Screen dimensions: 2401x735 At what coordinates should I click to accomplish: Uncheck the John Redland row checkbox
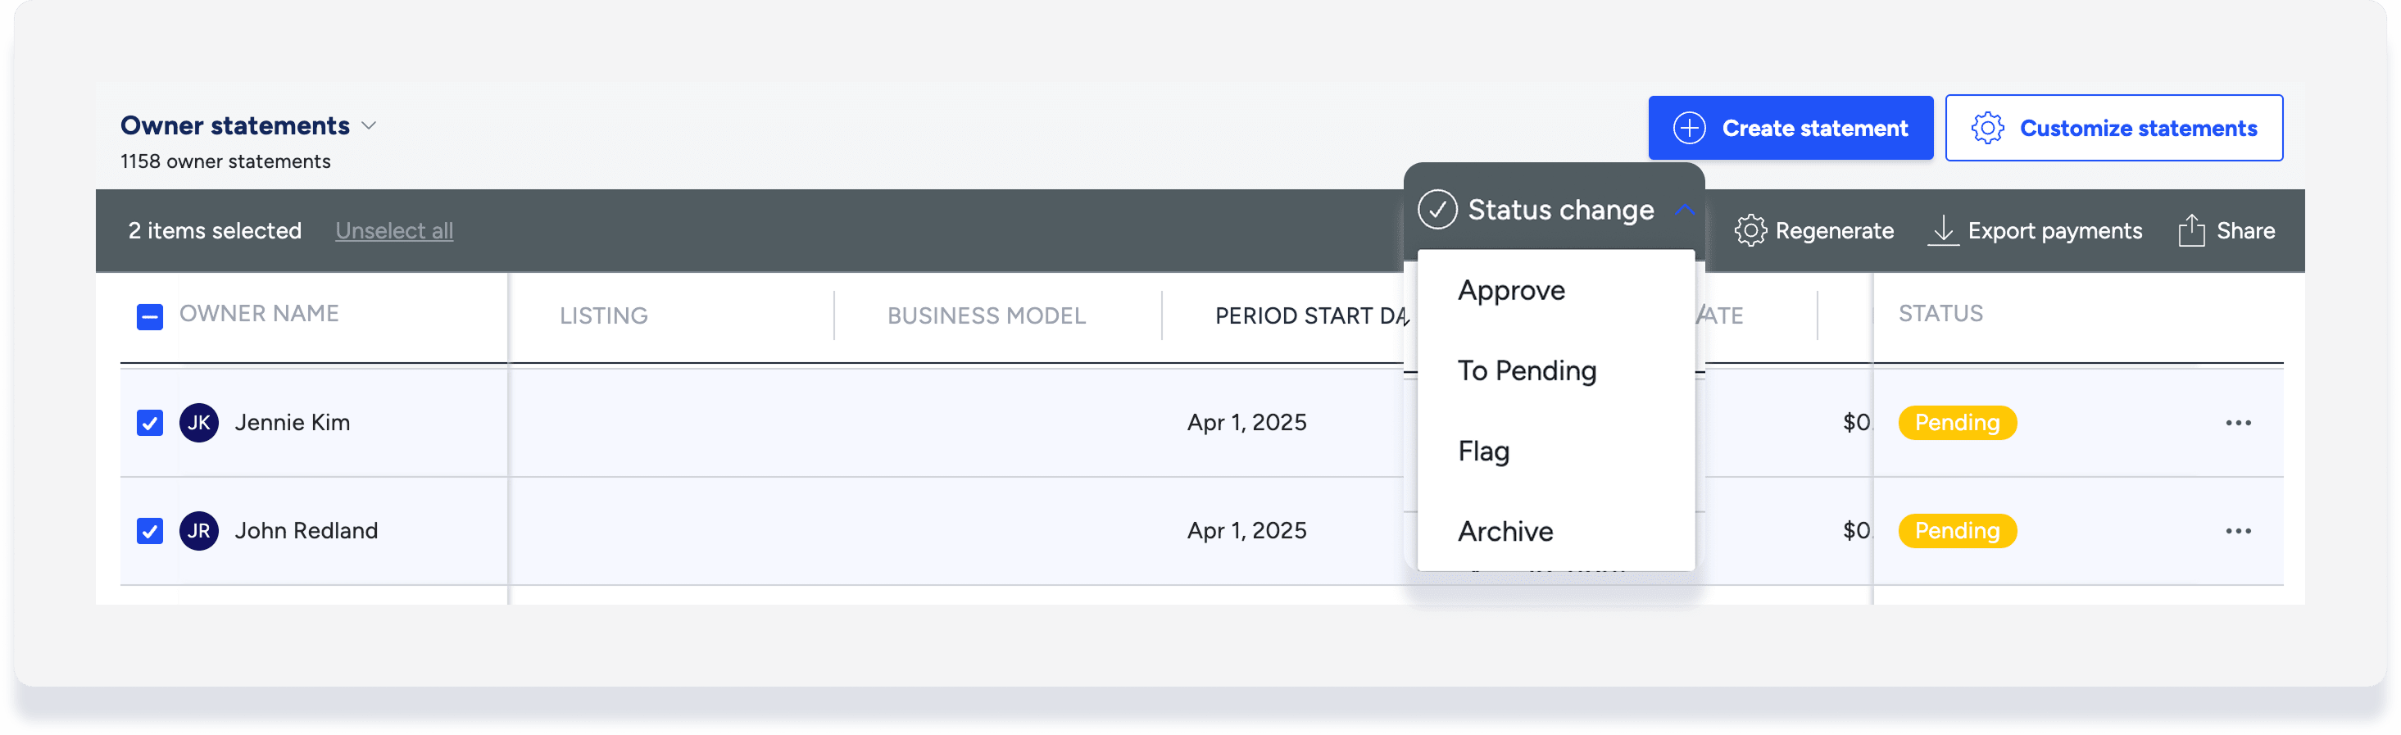coord(150,531)
